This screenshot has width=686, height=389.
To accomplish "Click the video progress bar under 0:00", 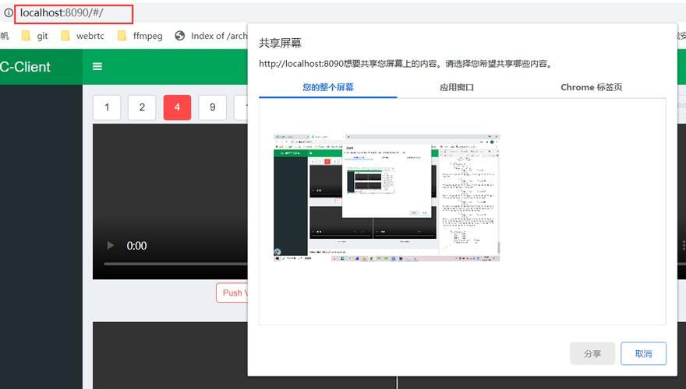I will pyautogui.click(x=176, y=264).
